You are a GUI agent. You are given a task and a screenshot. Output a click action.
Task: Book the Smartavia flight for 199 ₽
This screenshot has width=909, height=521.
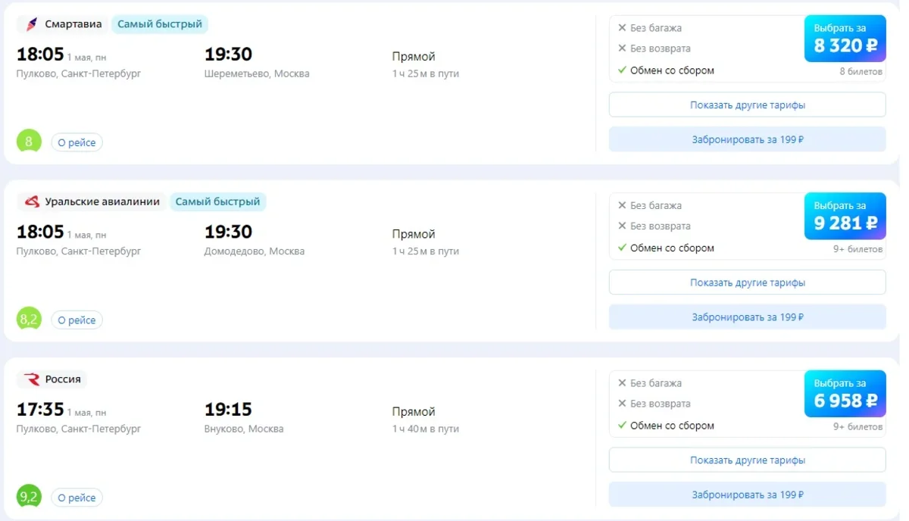pyautogui.click(x=747, y=139)
